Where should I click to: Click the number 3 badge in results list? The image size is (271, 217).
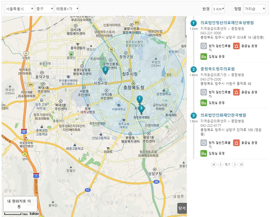(194, 116)
